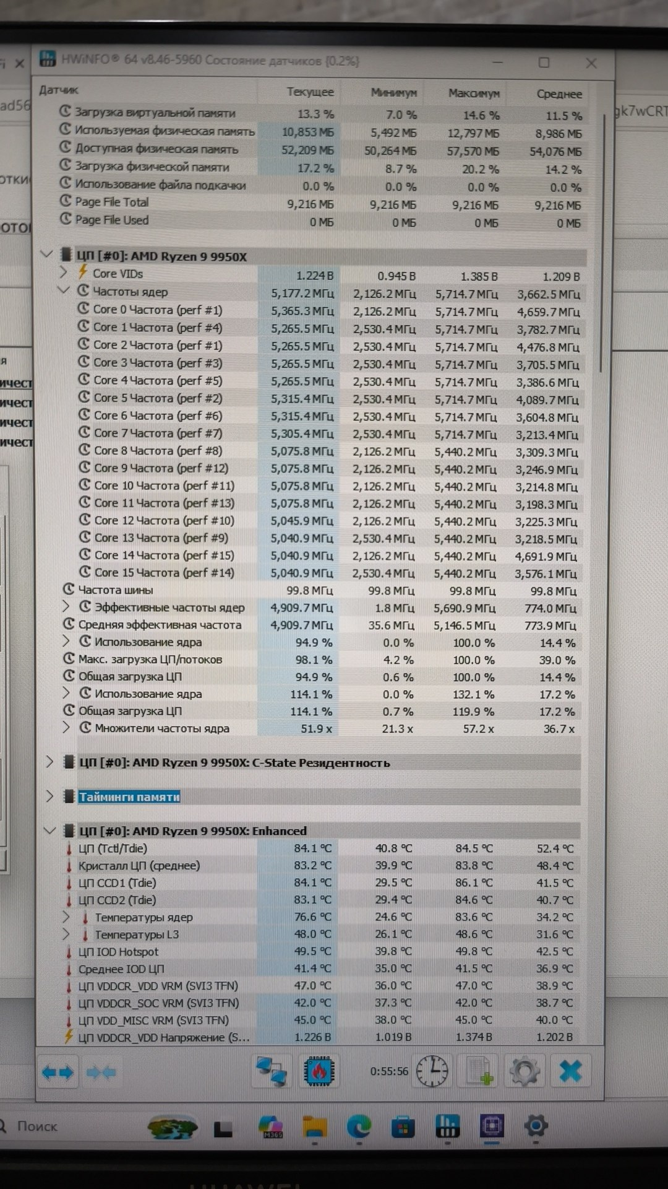Click the clock icon beside Частота шины
This screenshot has width=668, height=1189.
pos(69,590)
